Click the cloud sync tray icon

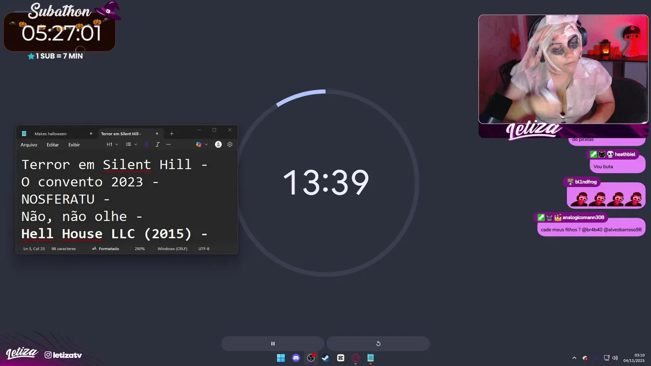pos(585,358)
